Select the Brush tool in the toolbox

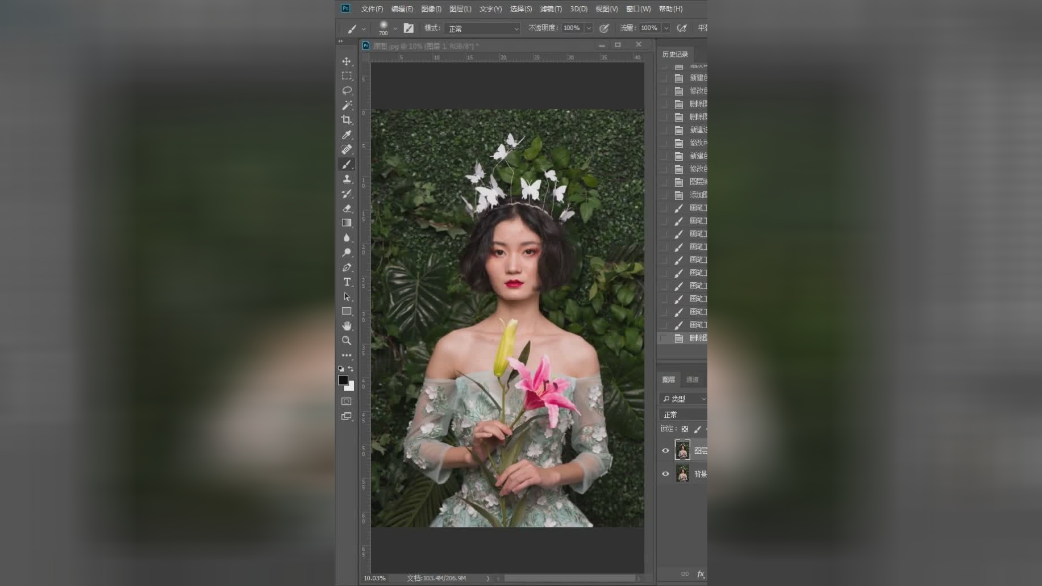(x=347, y=164)
